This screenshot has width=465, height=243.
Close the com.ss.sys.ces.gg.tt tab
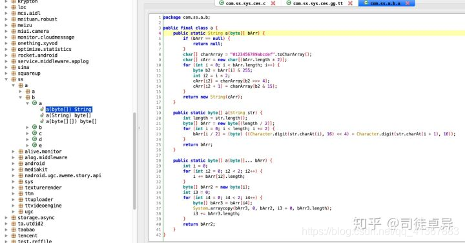coord(350,3)
